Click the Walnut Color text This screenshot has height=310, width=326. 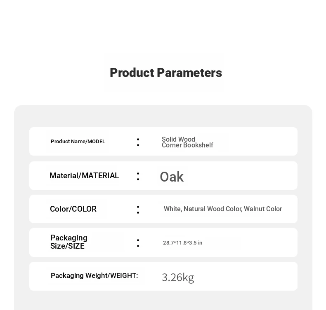(263, 209)
